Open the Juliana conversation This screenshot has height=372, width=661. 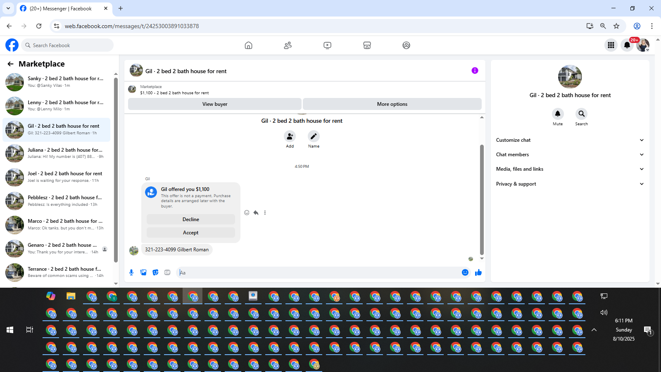57,153
